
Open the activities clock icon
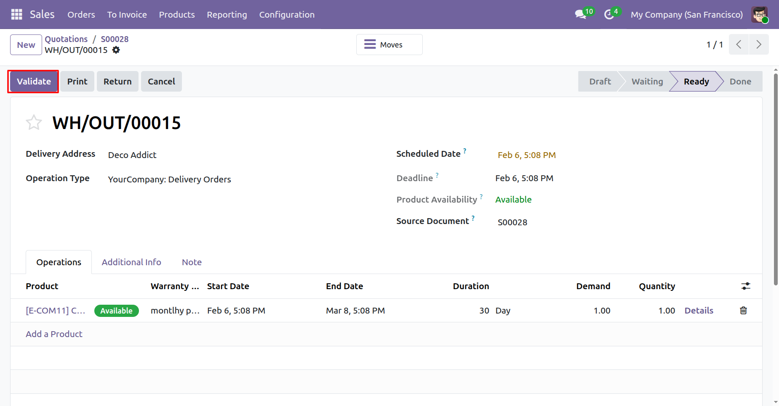coord(608,14)
